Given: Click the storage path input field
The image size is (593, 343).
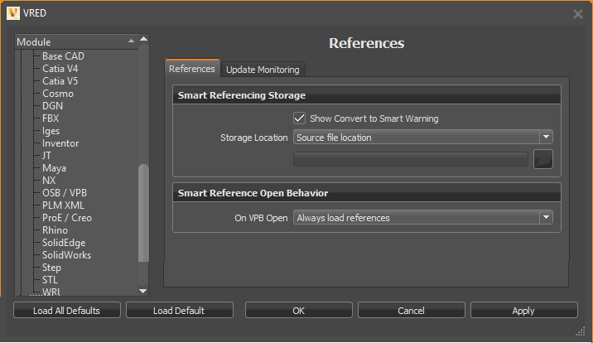Looking at the screenshot, I should point(411,159).
